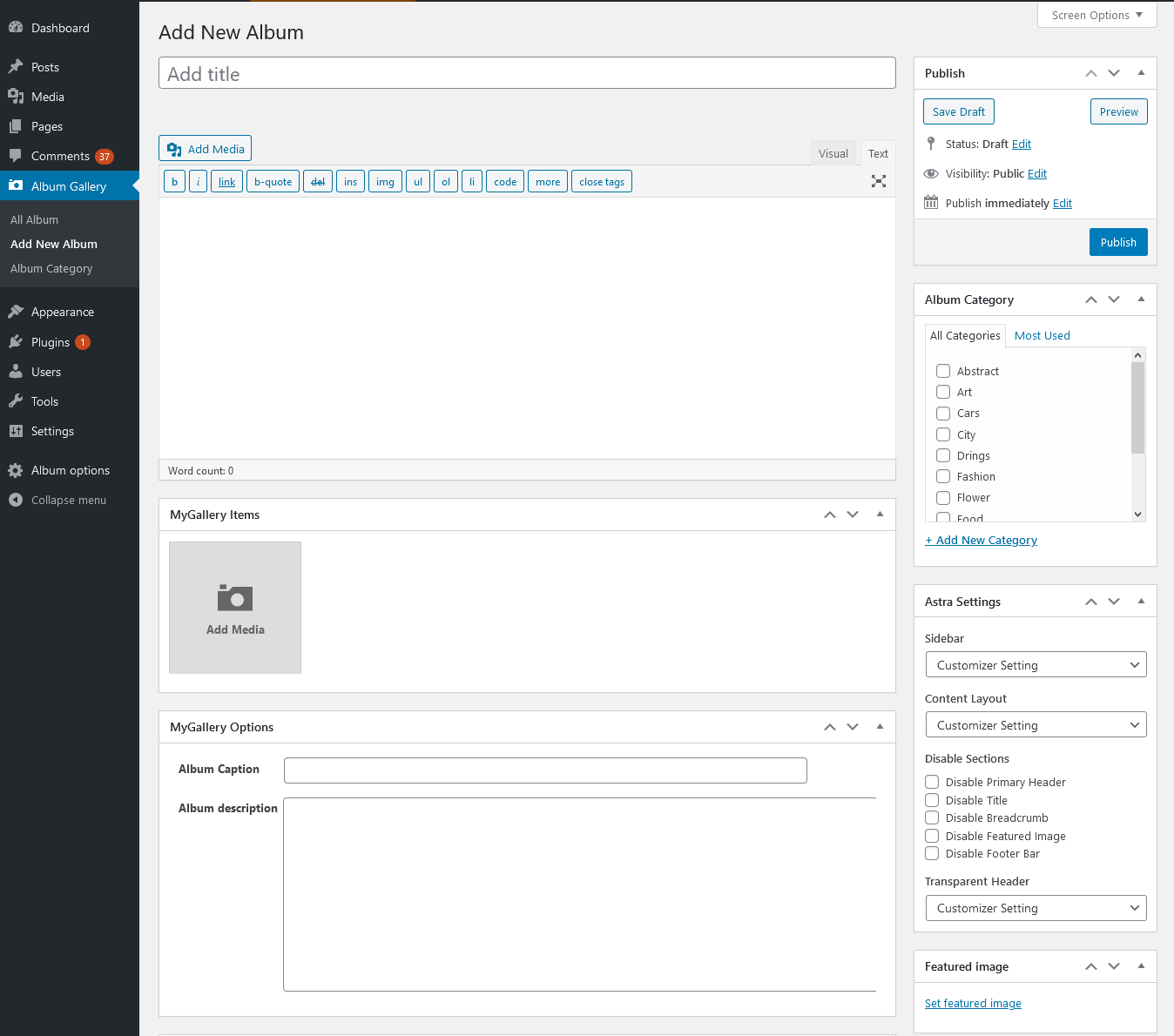Open the Sidebar dropdown
This screenshot has width=1174, height=1036.
point(1036,664)
